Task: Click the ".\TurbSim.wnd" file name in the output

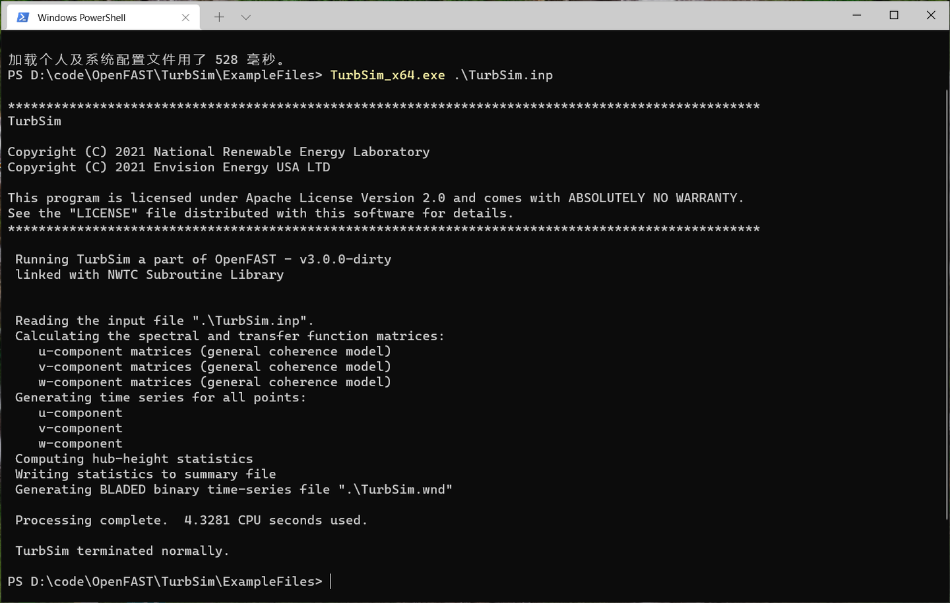Action: click(x=396, y=490)
